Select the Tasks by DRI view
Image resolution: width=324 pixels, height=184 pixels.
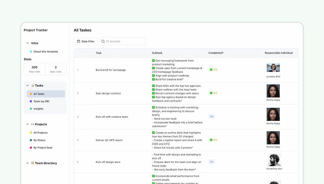[42, 101]
